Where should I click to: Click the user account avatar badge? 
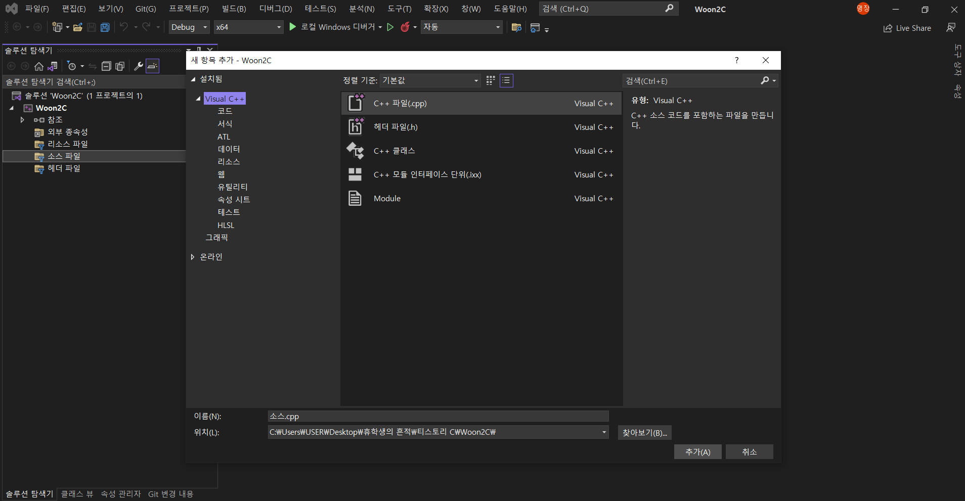[863, 9]
